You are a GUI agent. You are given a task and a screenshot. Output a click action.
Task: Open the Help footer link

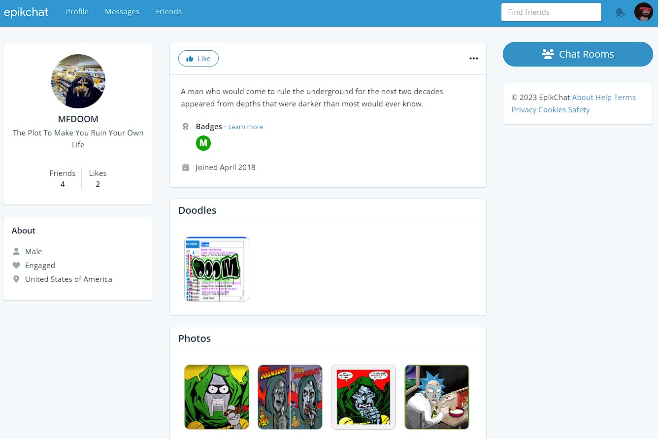(603, 98)
